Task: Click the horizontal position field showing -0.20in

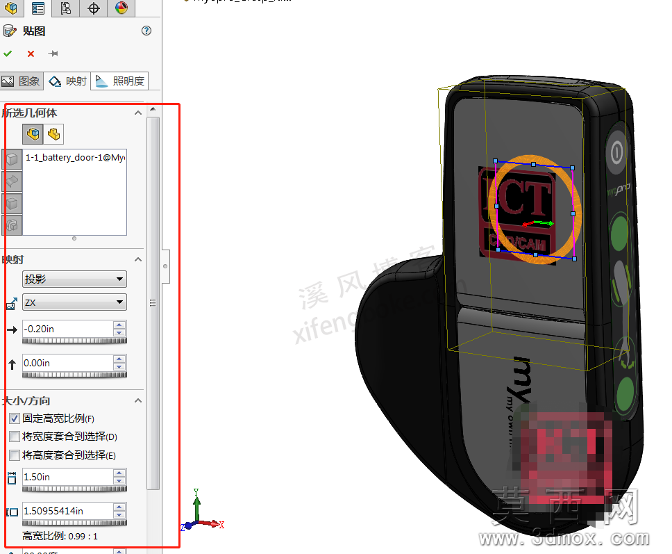Action: click(x=68, y=329)
